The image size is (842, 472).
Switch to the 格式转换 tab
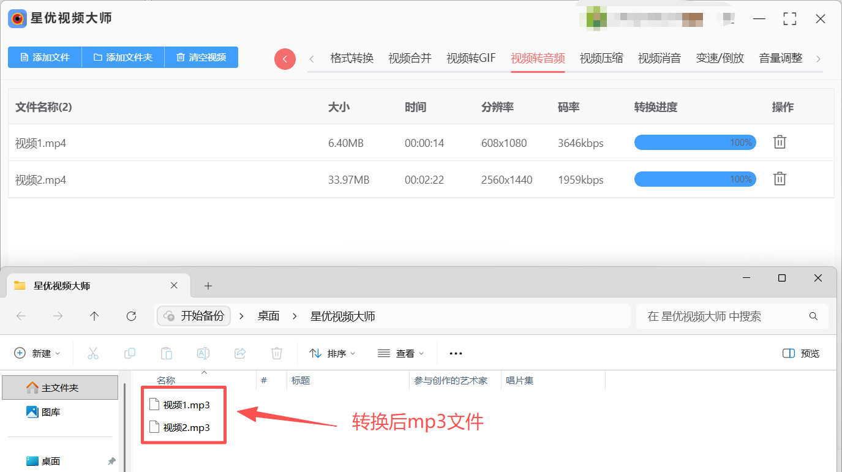[352, 59]
